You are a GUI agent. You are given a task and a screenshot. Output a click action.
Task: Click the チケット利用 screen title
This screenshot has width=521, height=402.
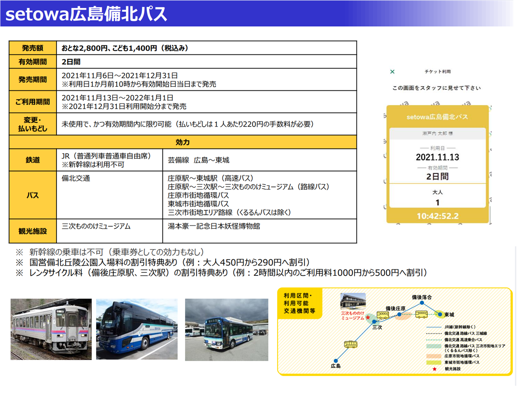(437, 72)
